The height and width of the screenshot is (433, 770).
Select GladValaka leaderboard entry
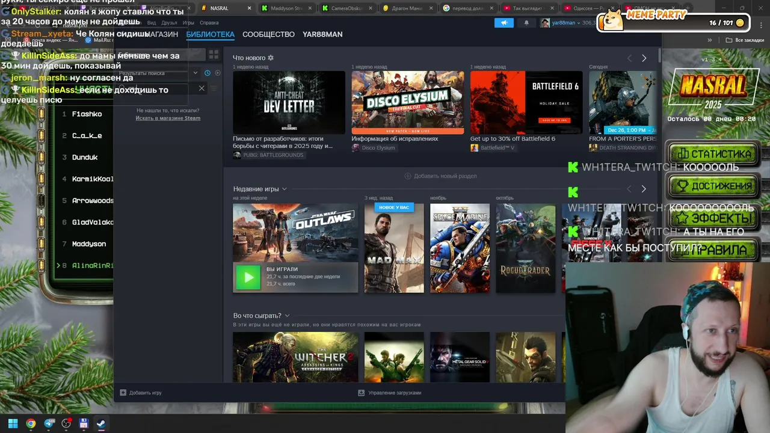click(x=93, y=223)
